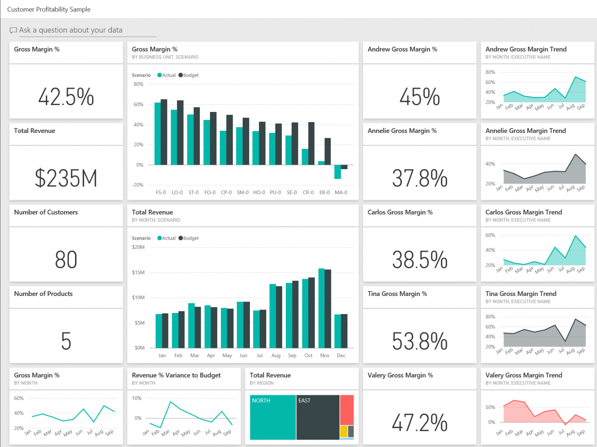Open the 42.5% Gross Margin card
This screenshot has width=597, height=447.
coord(66,97)
